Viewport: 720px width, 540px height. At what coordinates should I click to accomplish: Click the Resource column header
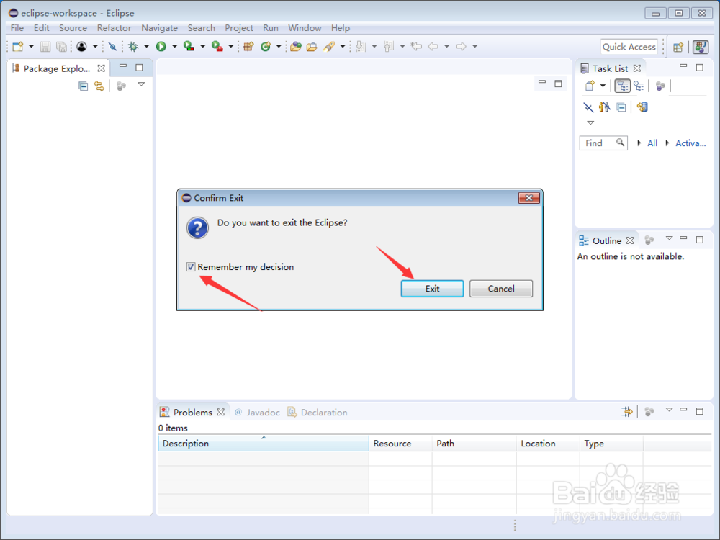(x=400, y=444)
